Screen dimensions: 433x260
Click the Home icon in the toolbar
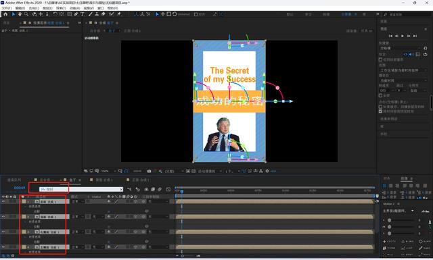[5, 14]
